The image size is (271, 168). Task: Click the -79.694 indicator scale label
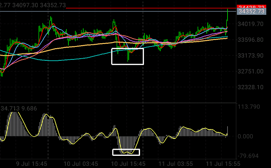point(248,156)
